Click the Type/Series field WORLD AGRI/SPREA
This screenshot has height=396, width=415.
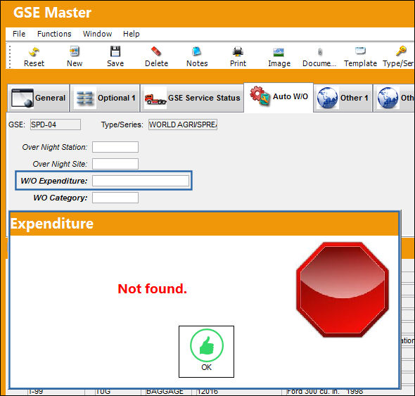[x=183, y=124]
